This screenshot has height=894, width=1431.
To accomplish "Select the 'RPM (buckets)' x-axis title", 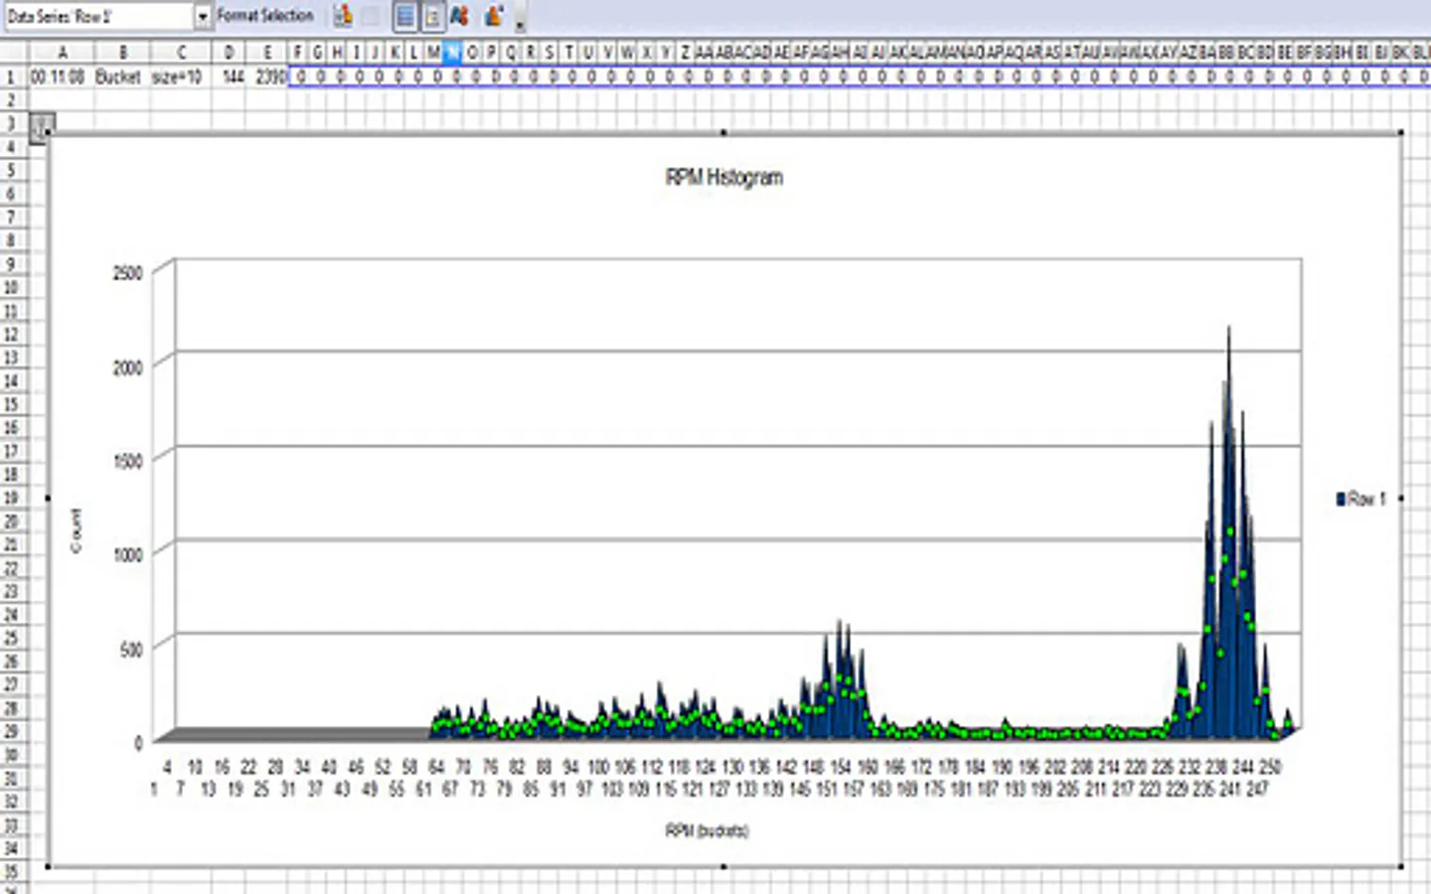I will pos(707,830).
